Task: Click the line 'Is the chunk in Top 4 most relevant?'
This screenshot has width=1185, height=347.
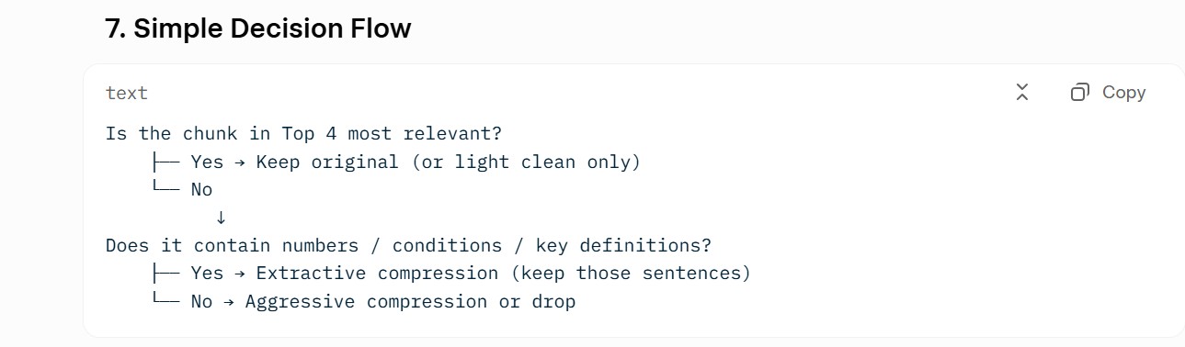Action: (x=304, y=133)
